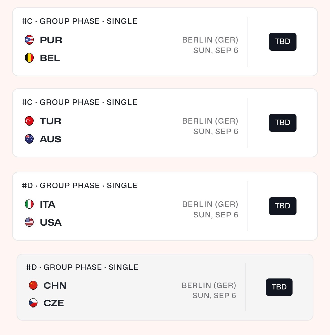Click the #D Group Phase header above CHN
This screenshot has height=335, width=330.
coord(82,267)
